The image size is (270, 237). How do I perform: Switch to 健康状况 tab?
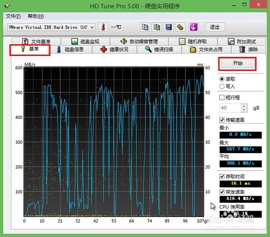(x=114, y=49)
